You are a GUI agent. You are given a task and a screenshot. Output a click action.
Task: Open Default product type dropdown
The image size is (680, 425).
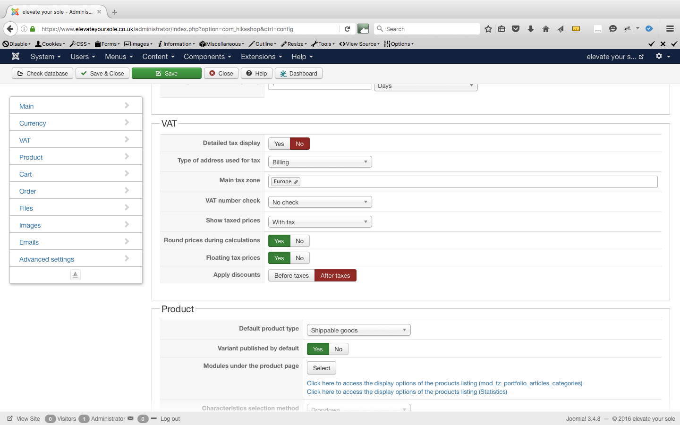tap(359, 330)
